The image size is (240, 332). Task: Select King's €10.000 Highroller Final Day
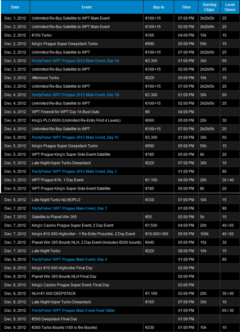[62, 268]
